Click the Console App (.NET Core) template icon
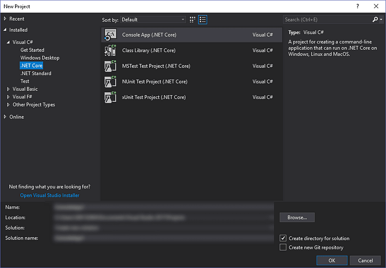Image resolution: width=386 pixels, height=268 pixels. pos(110,35)
